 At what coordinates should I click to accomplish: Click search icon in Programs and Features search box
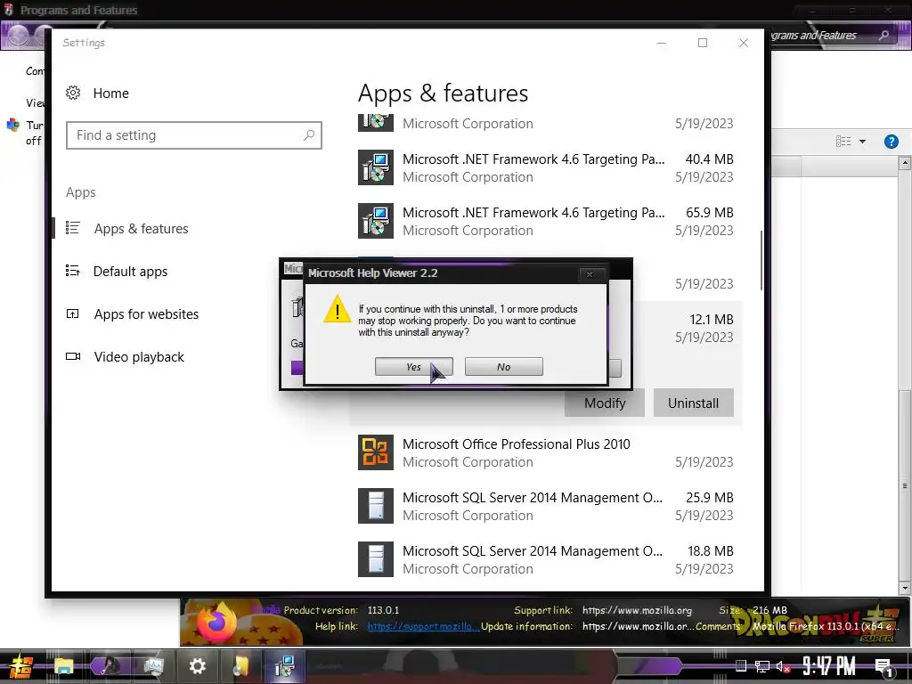(884, 36)
